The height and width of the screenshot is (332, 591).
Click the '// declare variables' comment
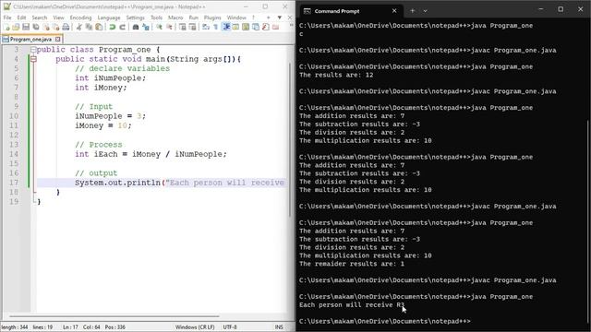122,68
